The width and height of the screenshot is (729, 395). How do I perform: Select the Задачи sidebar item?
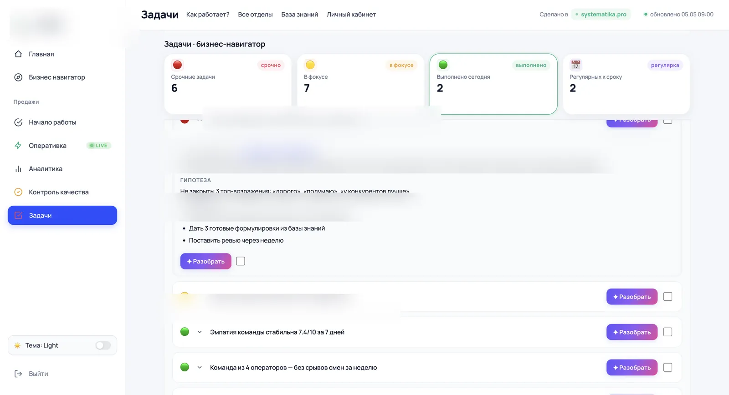tap(62, 215)
